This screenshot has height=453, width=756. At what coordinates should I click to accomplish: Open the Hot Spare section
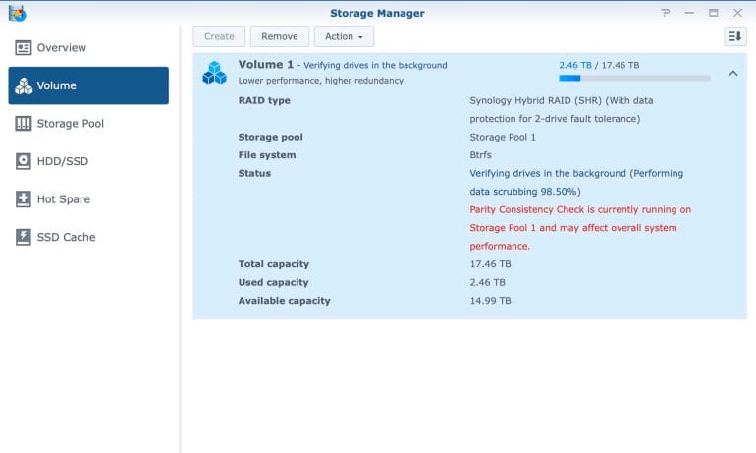click(88, 199)
